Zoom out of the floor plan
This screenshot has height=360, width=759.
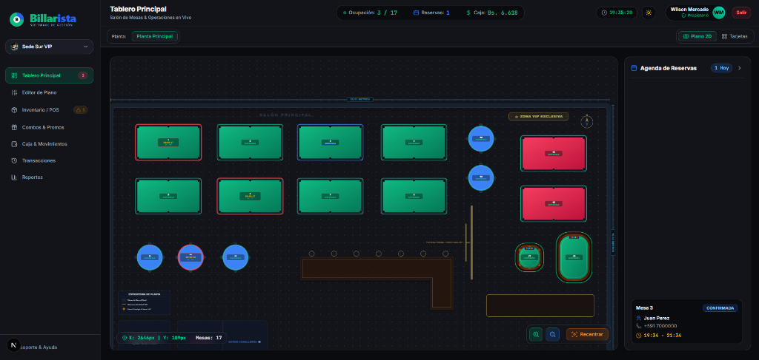552,334
